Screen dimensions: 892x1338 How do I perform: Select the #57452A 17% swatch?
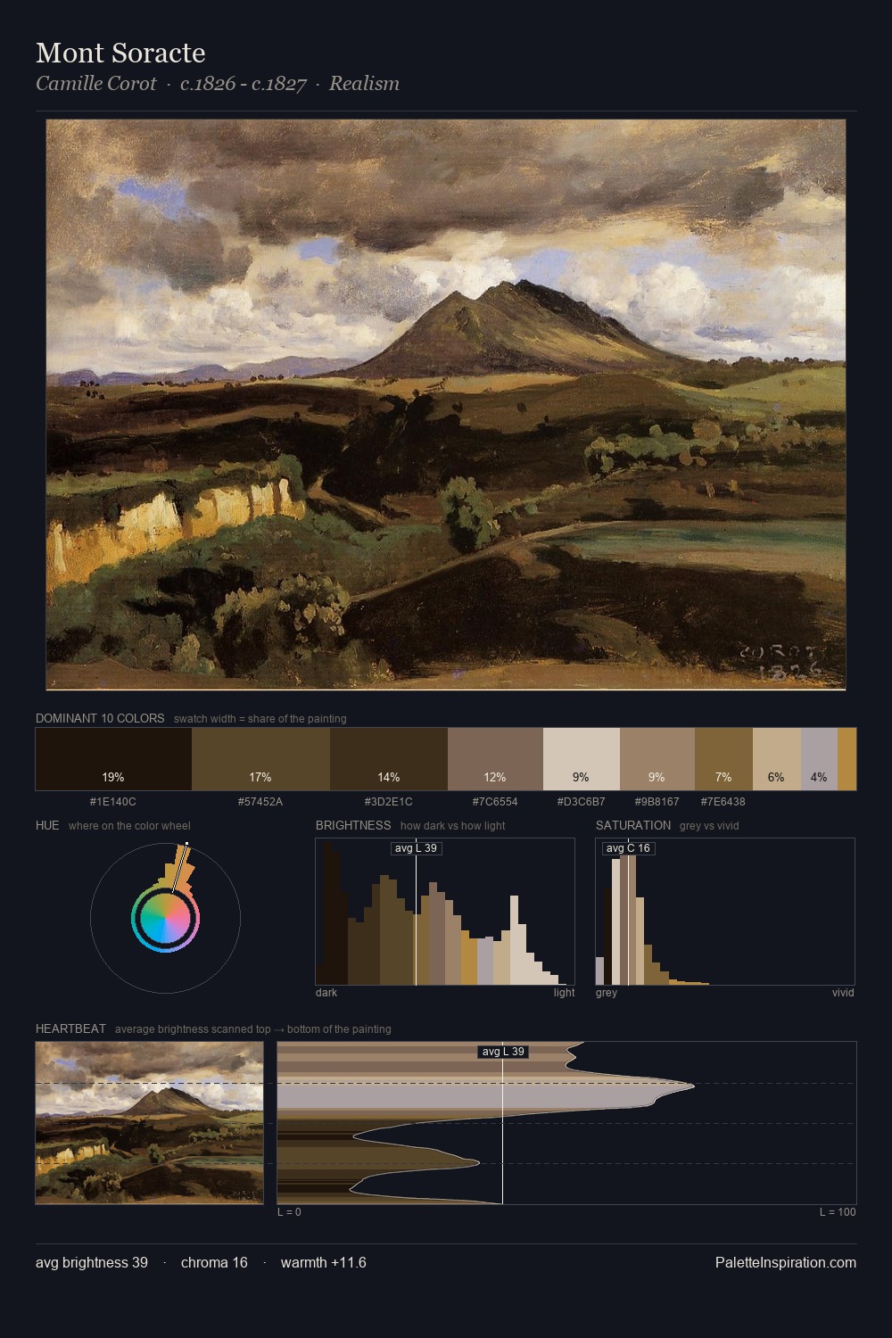[260, 759]
